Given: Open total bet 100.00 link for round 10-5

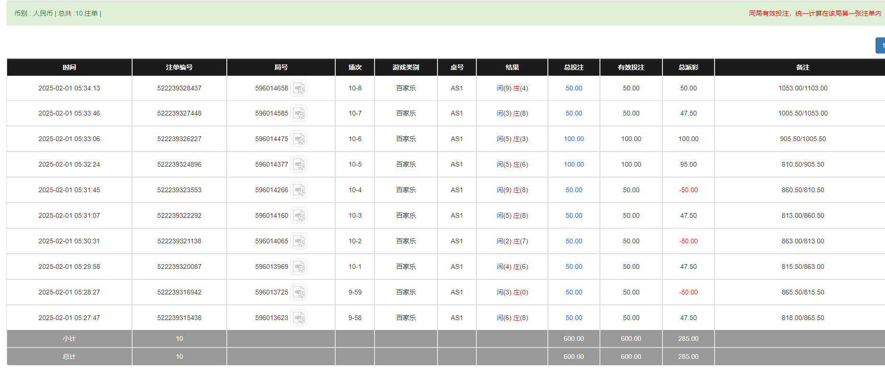Looking at the screenshot, I should point(573,165).
